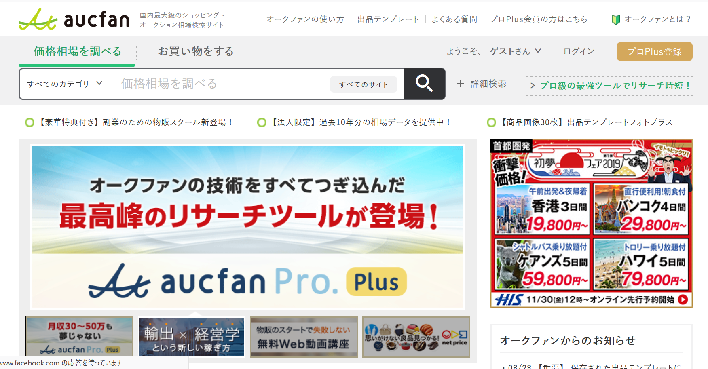Viewport: 708px width, 369px height.
Task: Click 香港3日間 19,800円 ad tile
Action: click(x=542, y=209)
